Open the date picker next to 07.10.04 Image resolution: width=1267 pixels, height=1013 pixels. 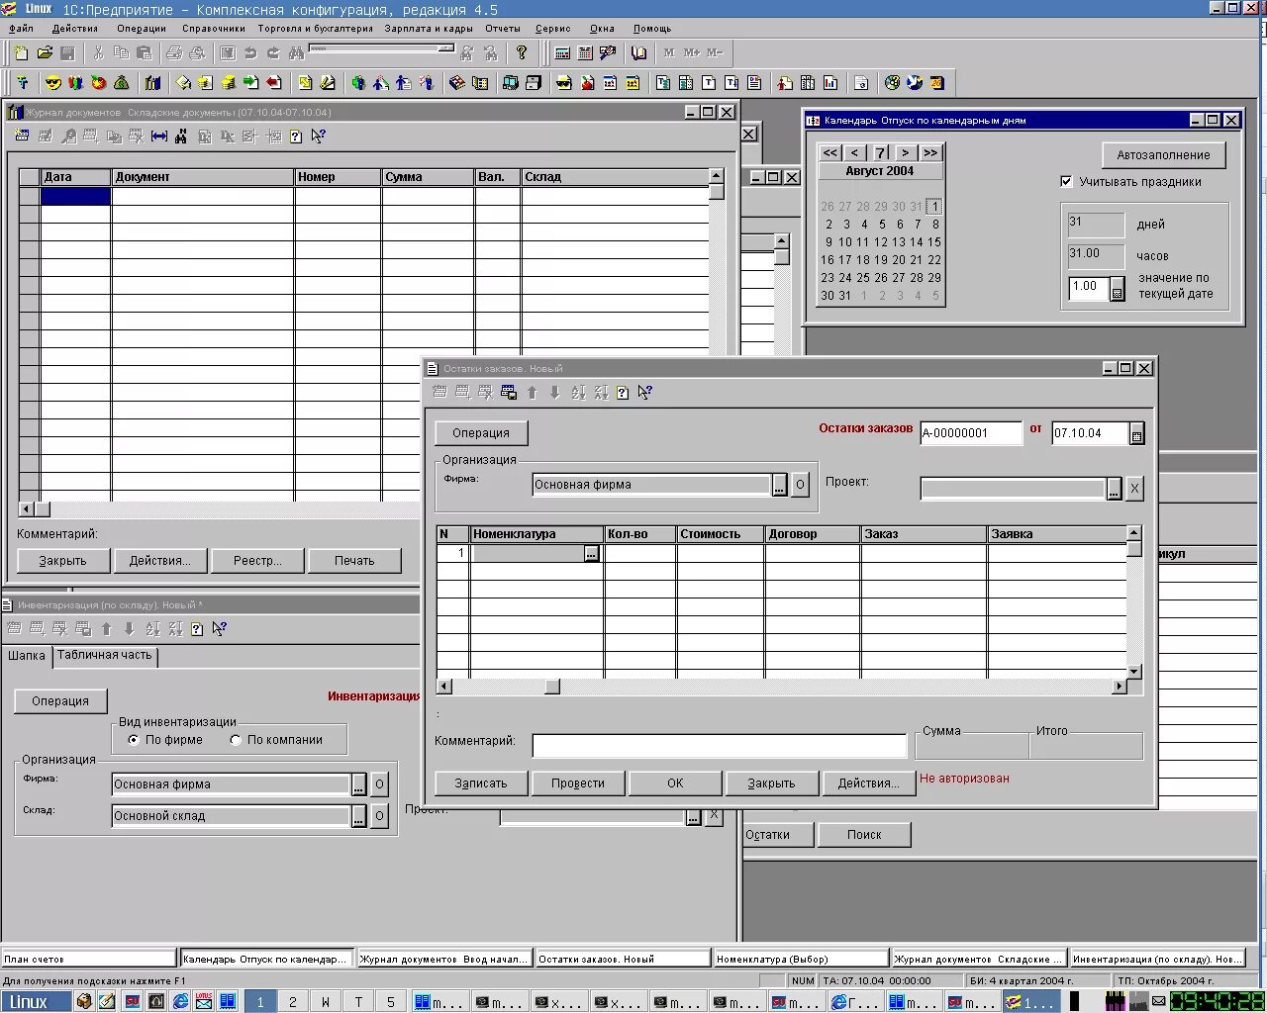[x=1137, y=433]
